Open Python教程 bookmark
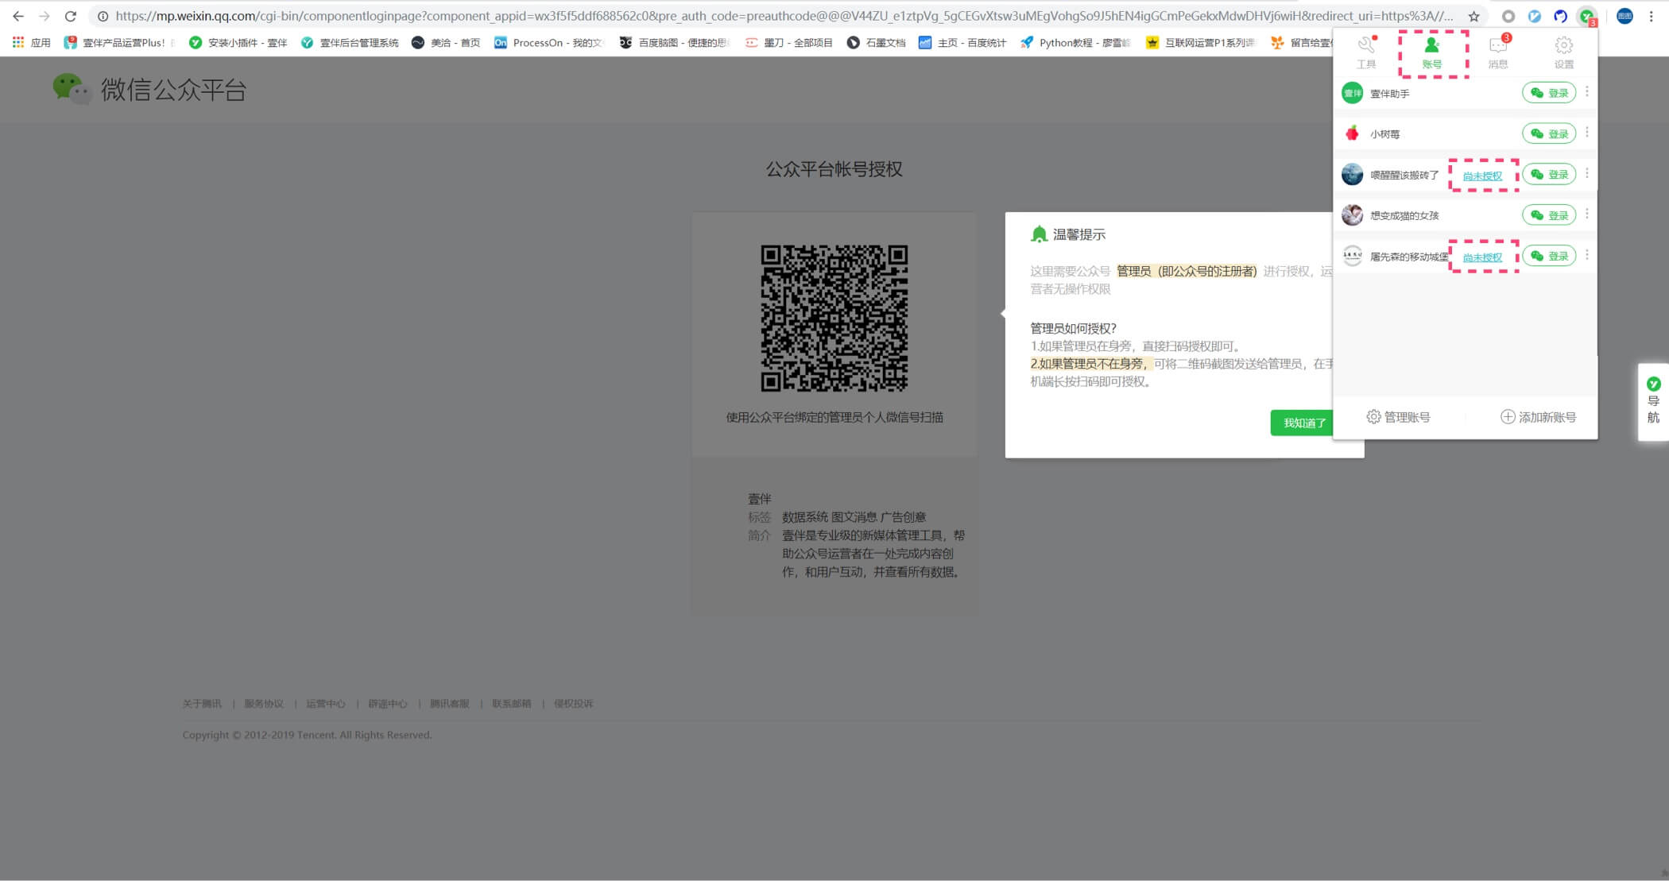Viewport: 1669px width, 881px height. click(x=1075, y=43)
